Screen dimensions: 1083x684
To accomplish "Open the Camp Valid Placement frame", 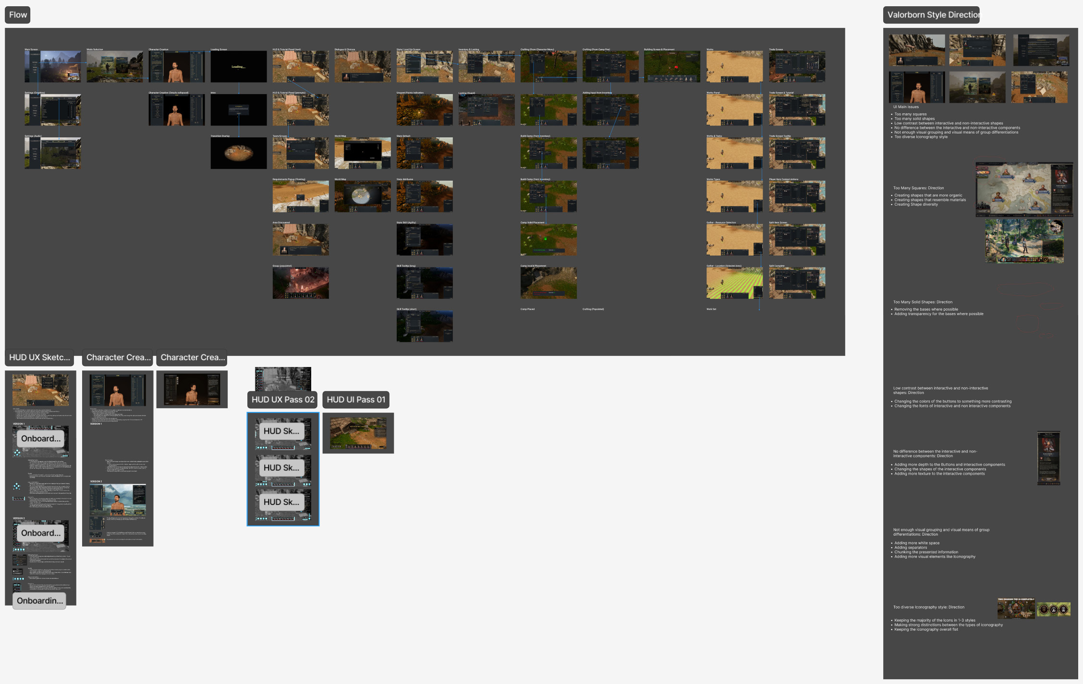I will tap(548, 240).
